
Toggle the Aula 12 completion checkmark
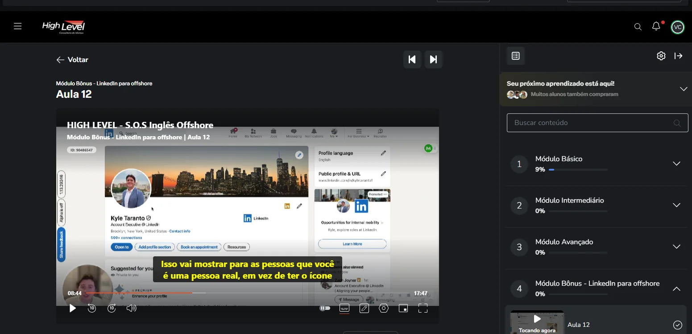[677, 325]
